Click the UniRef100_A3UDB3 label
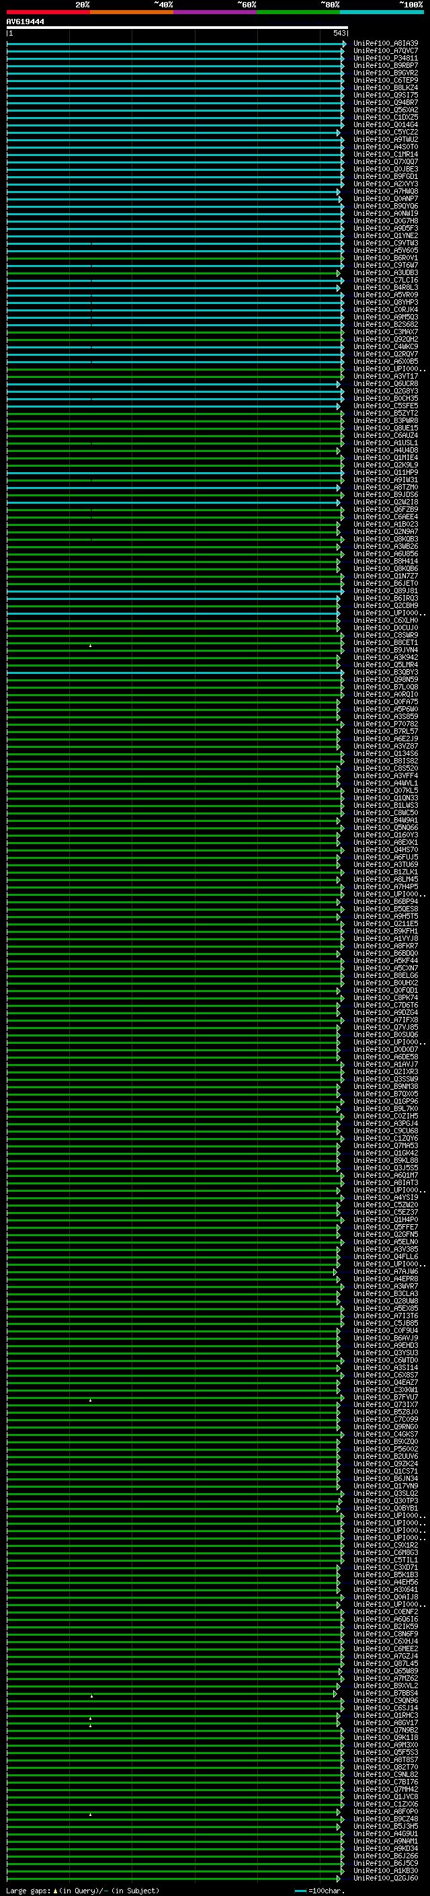Screen dimensions: 430x1896 (x=386, y=273)
